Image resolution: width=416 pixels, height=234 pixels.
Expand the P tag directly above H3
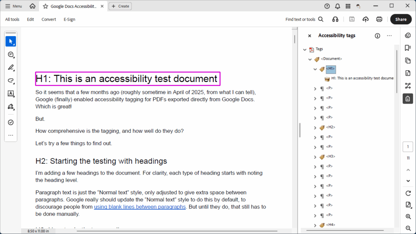click(x=315, y=147)
